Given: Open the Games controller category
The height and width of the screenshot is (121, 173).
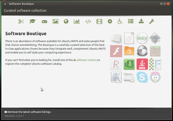Looking at the screenshot, I should [x=44, y=22].
